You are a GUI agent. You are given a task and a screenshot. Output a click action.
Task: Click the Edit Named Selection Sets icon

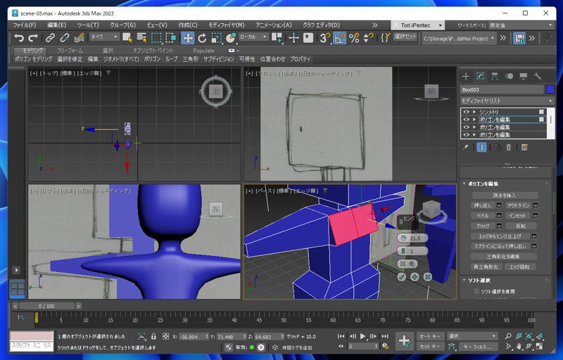(385, 38)
